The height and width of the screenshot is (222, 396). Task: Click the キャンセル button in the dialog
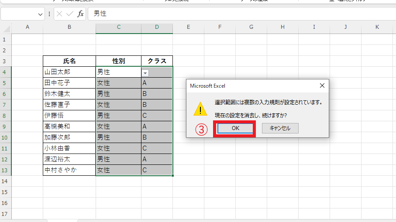(x=280, y=128)
